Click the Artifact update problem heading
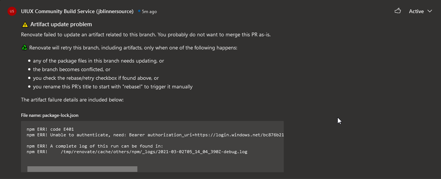 61,24
